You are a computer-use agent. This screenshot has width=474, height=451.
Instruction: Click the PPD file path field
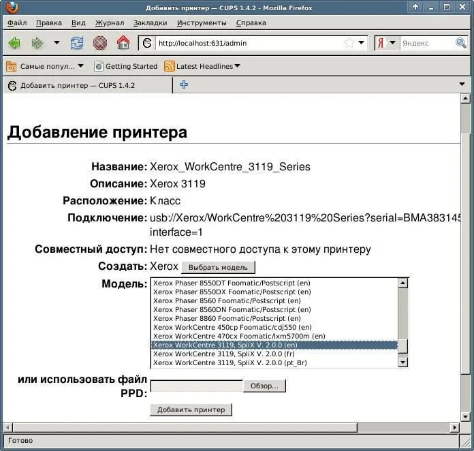[197, 386]
